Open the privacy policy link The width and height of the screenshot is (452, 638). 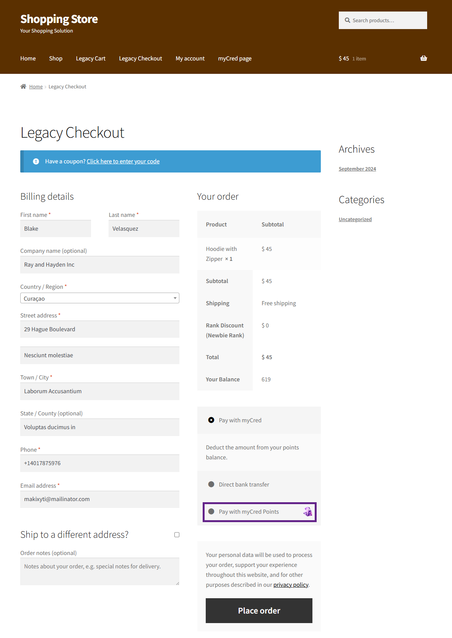tap(291, 584)
